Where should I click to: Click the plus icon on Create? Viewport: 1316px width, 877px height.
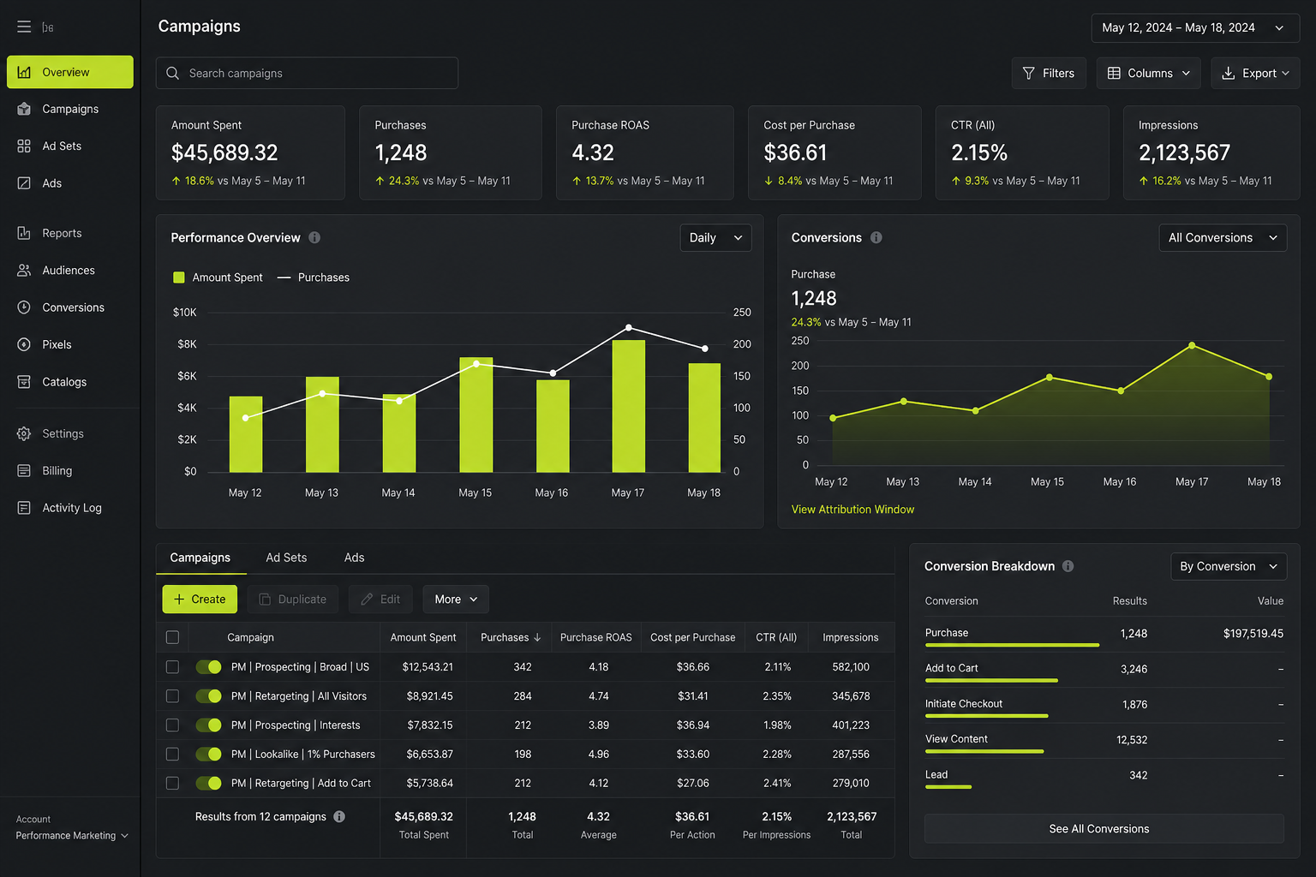coord(179,600)
